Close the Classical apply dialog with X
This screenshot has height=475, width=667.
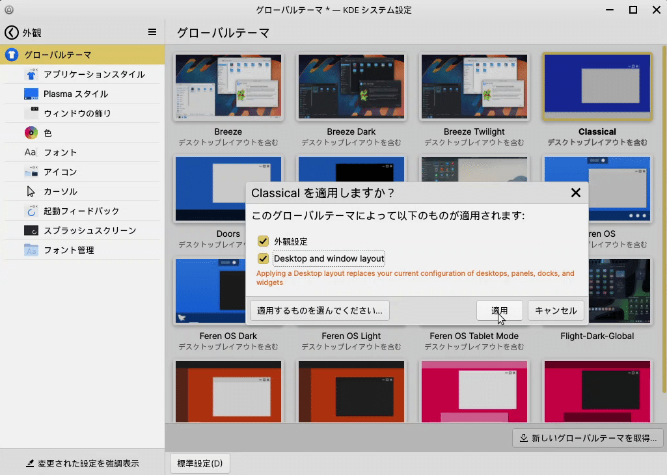coord(575,193)
